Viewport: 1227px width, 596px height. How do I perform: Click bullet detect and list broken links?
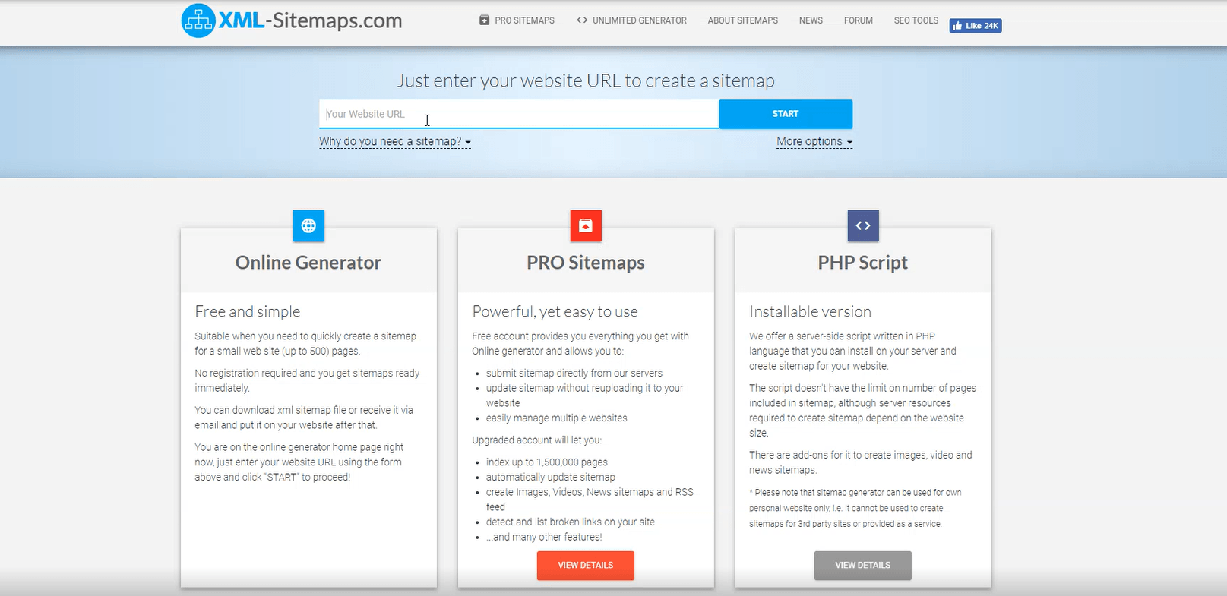(x=571, y=522)
